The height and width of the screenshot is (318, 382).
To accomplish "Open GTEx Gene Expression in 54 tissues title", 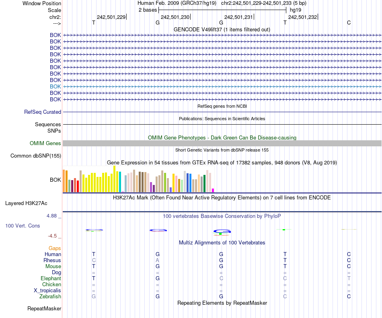I will tap(222, 163).
